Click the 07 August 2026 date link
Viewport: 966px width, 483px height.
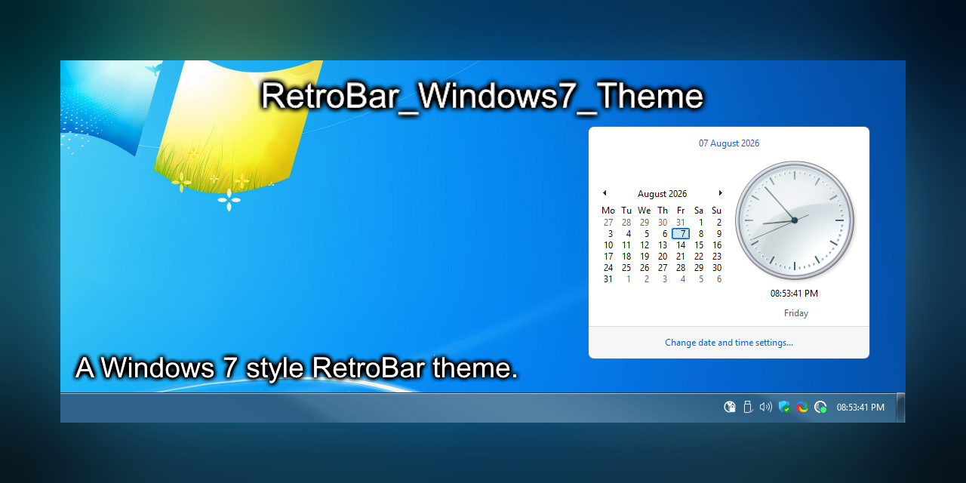(729, 143)
